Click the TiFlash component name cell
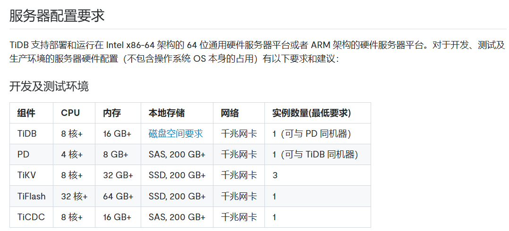Image resolution: width=509 pixels, height=231 pixels. pyautogui.click(x=32, y=196)
